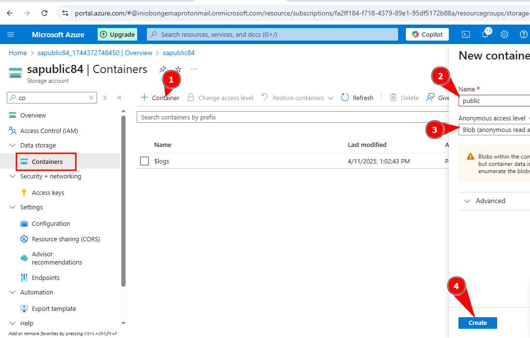Click the browser forward arrow

click(x=27, y=13)
